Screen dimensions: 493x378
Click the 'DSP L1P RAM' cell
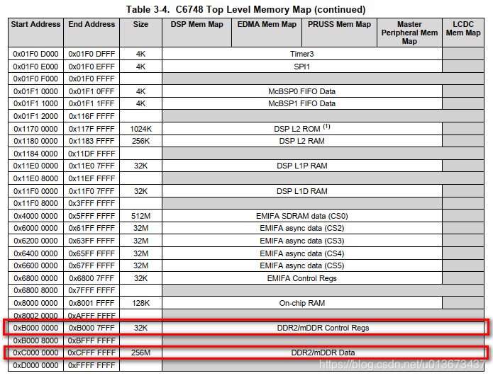(302, 166)
